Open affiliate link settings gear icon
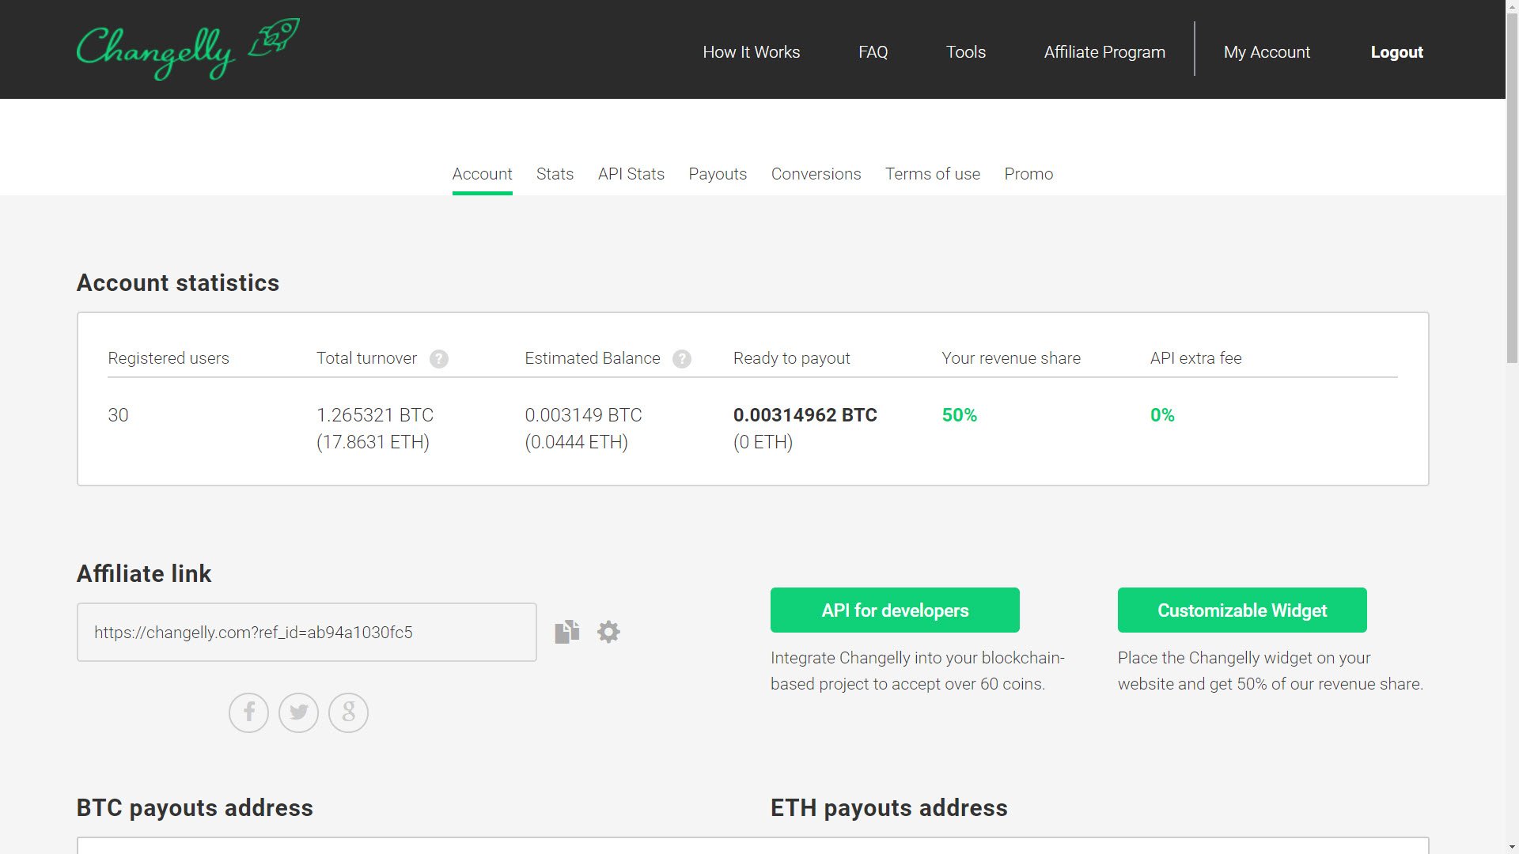 pos(608,633)
